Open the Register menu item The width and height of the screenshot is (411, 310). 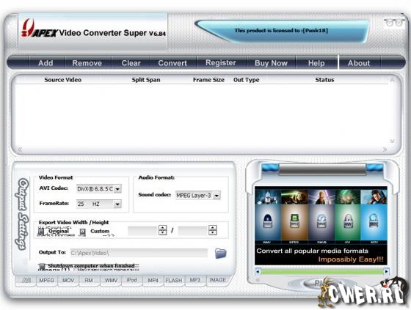click(x=221, y=63)
